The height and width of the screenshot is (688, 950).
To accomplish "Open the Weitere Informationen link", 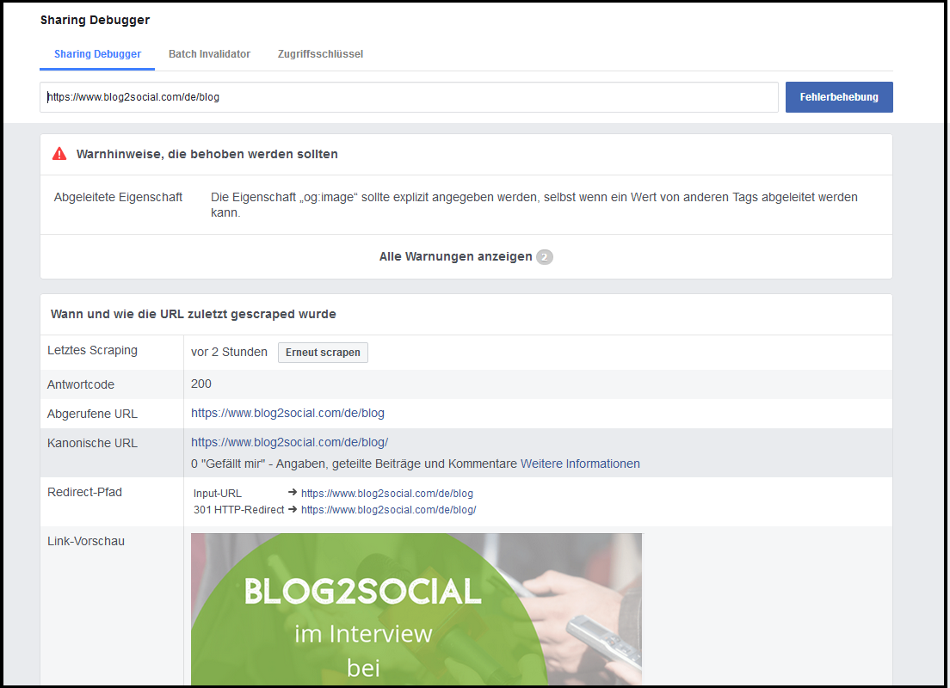I will (580, 464).
